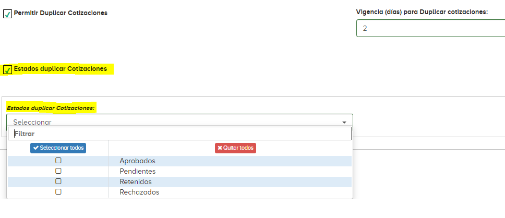
Task: Click the dropdown caret arrow of Seleccionar
Action: pyautogui.click(x=344, y=123)
